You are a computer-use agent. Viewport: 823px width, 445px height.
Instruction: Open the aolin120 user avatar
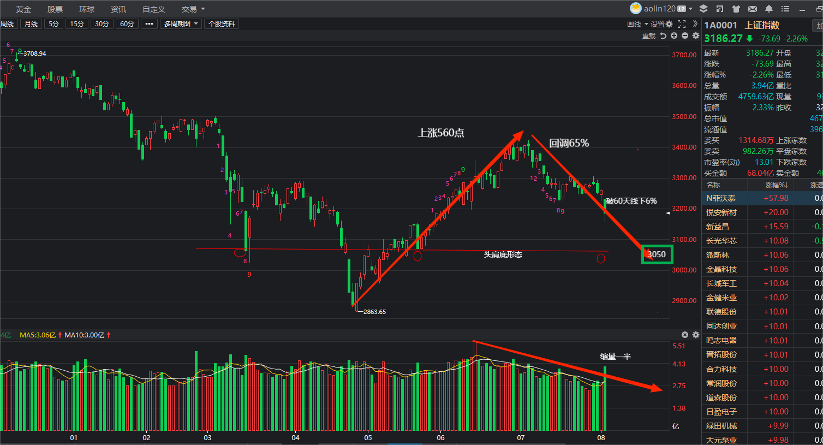(635, 8)
